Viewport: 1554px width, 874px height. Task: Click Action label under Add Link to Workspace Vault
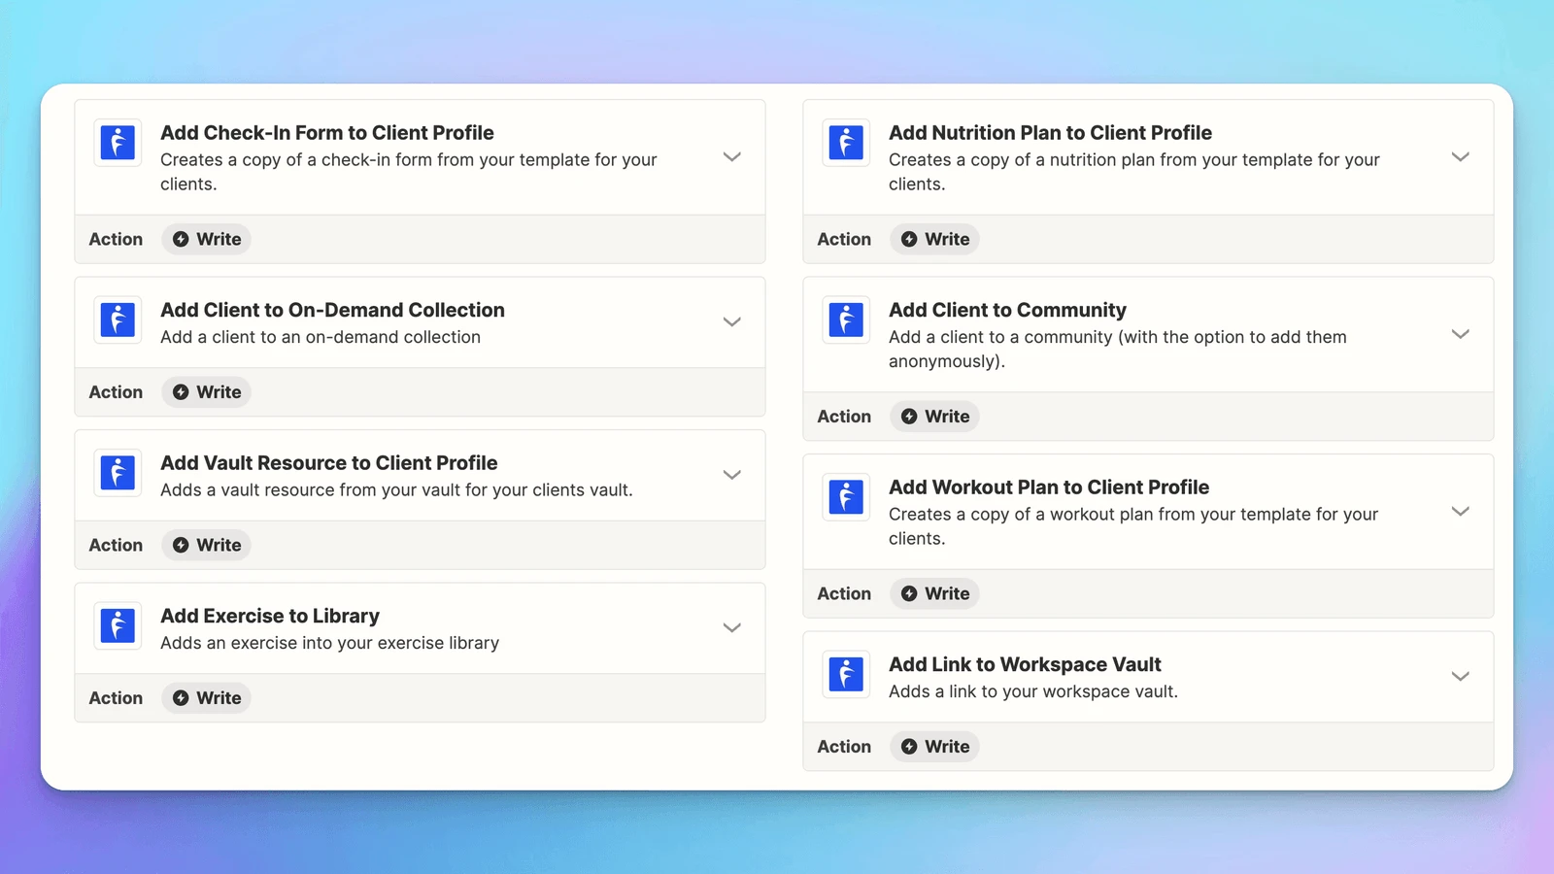tap(844, 747)
